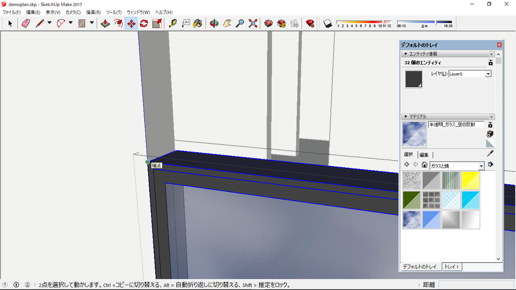516x290 pixels.
Task: Open the Arc tool dropdown arrow
Action: [x=71, y=23]
